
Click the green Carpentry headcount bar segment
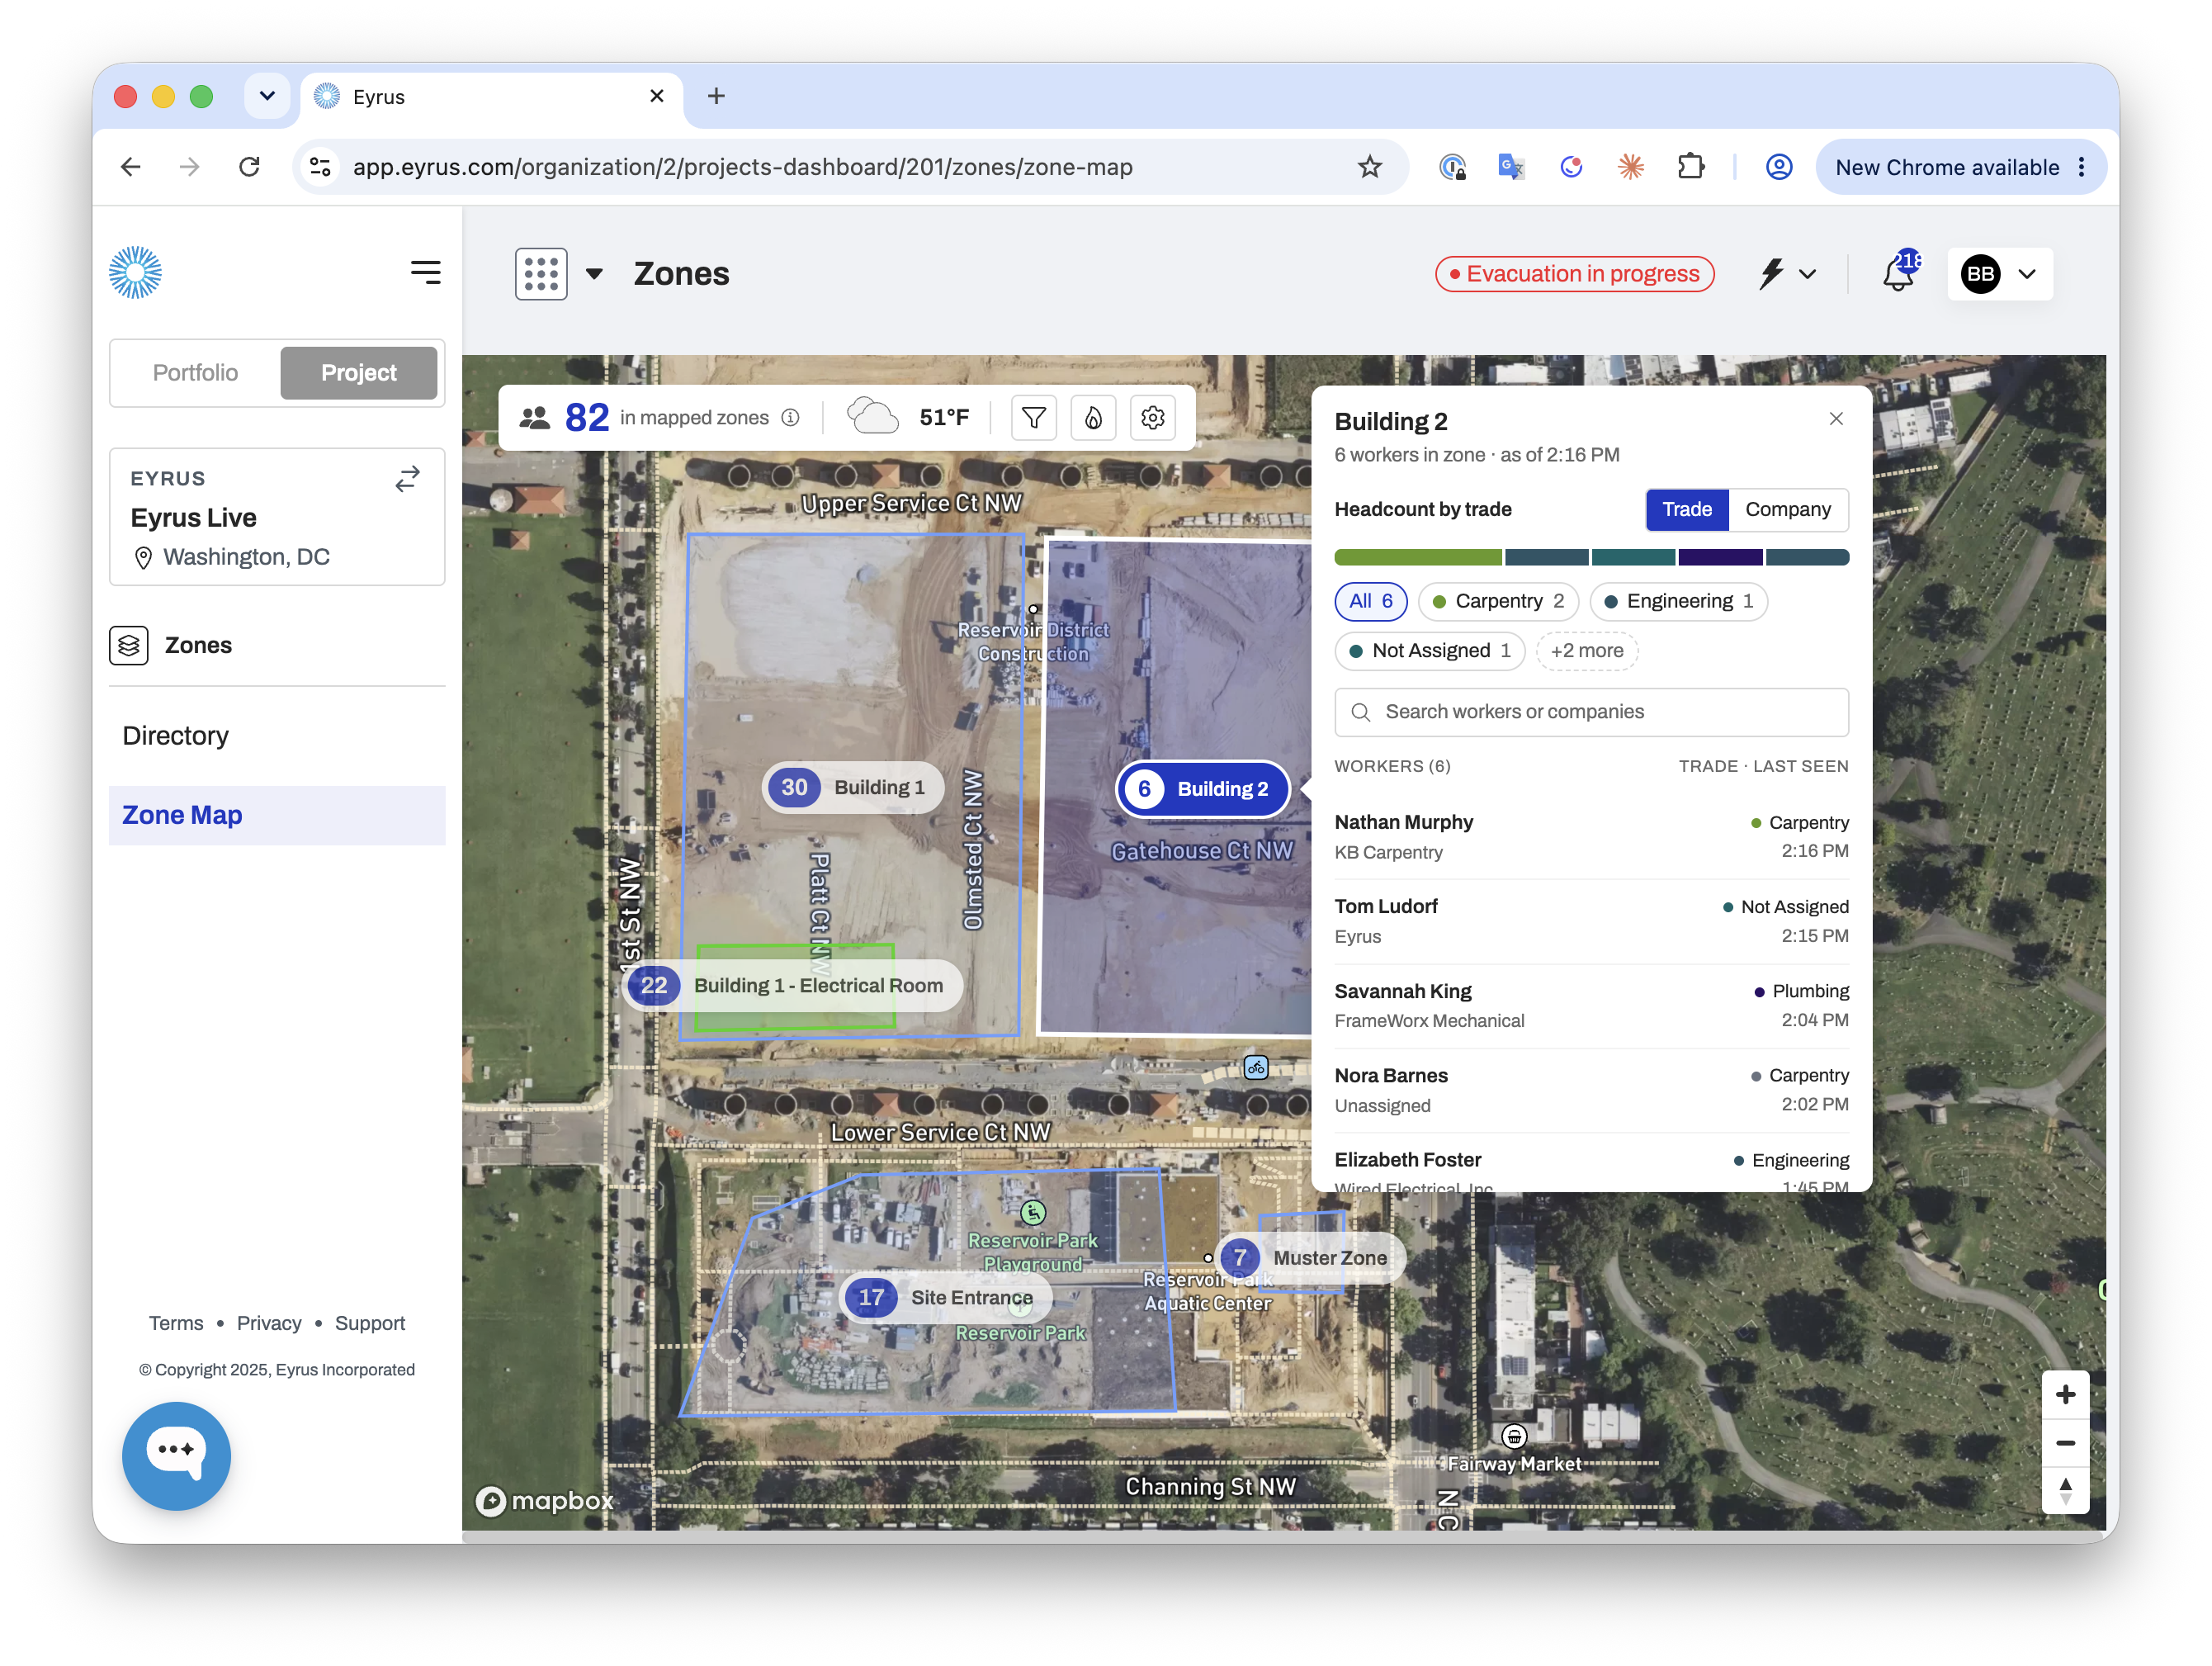pyautogui.click(x=1417, y=557)
